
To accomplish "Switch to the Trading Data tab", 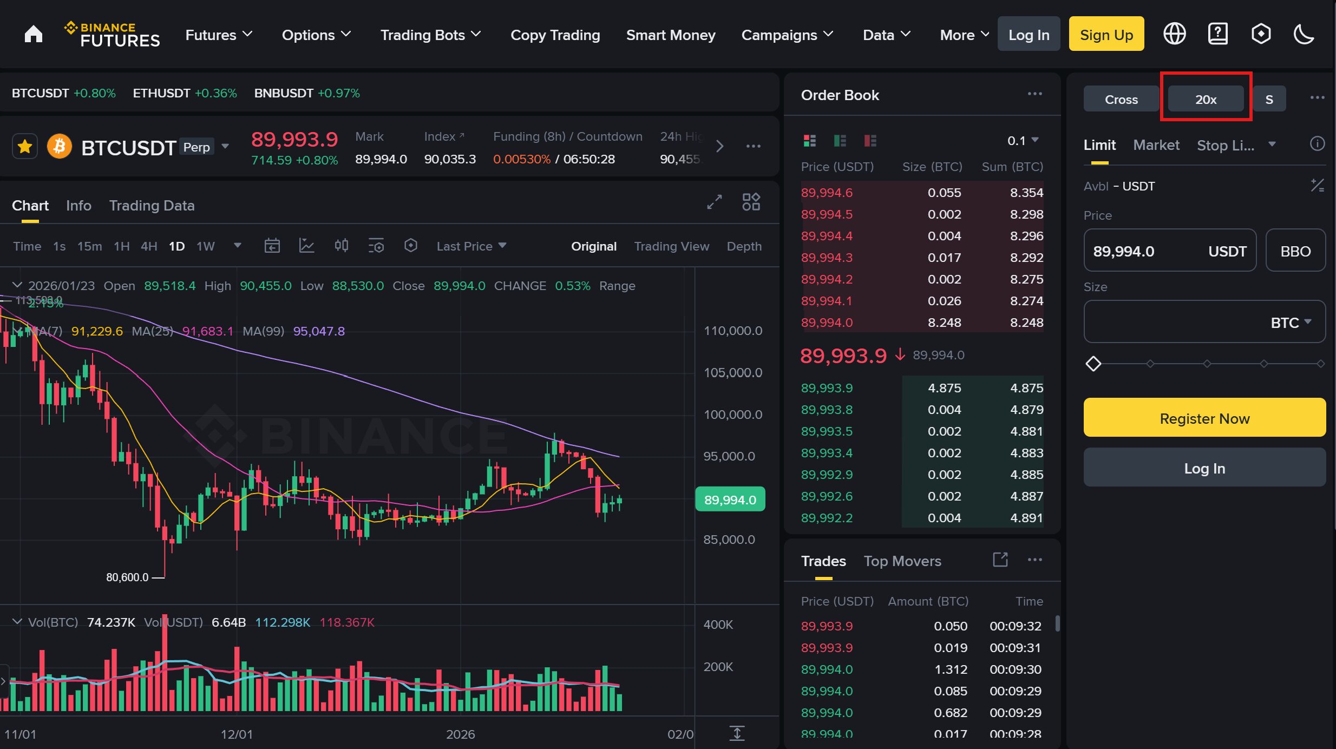I will (x=152, y=205).
